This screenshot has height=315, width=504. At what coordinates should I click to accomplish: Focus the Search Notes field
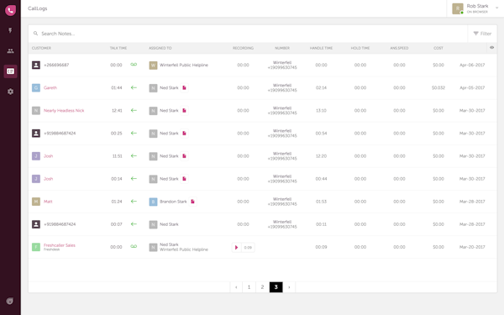pos(248,34)
